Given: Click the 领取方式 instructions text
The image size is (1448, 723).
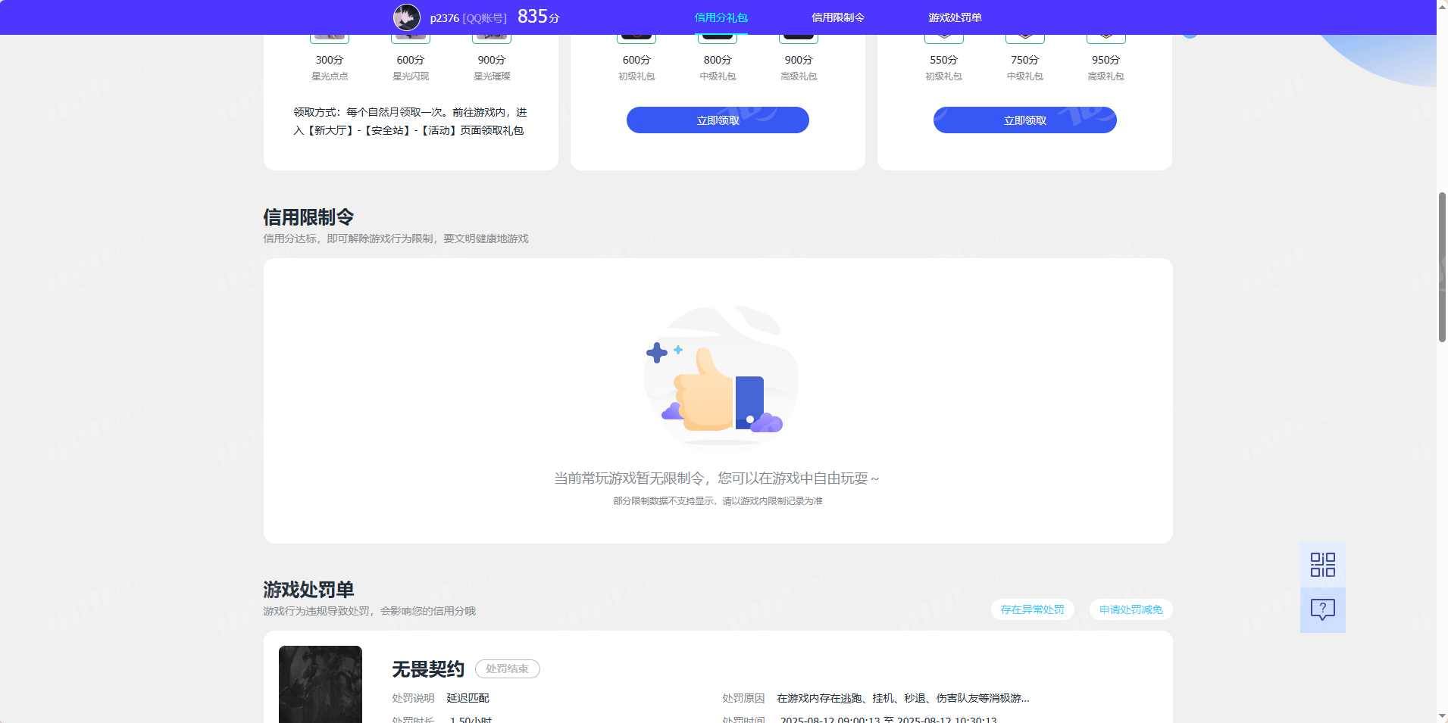Looking at the screenshot, I should (410, 121).
